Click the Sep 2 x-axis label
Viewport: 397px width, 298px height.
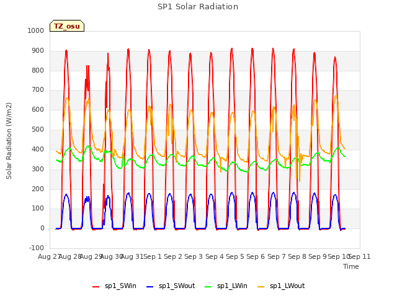click(173, 256)
